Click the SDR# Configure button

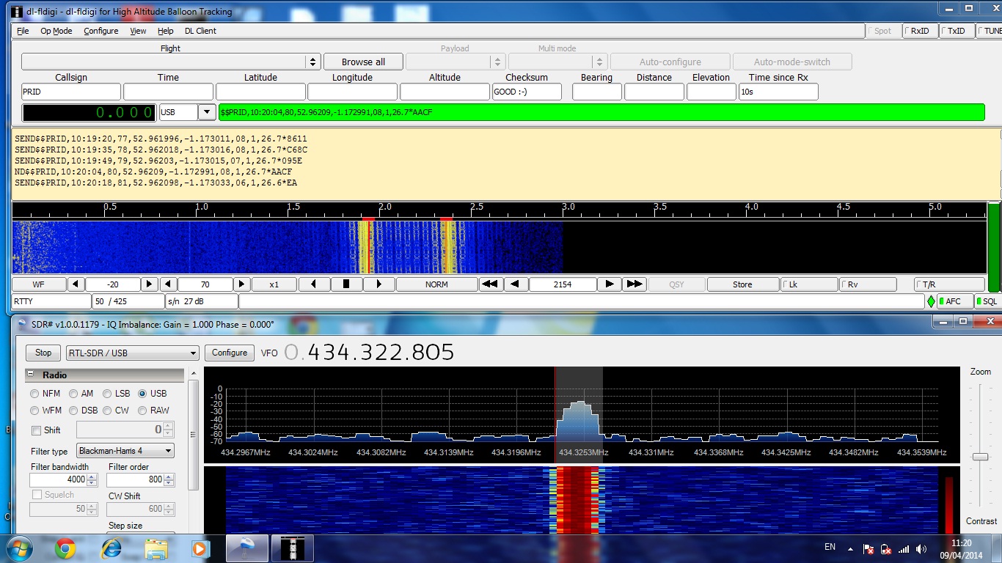click(x=230, y=353)
